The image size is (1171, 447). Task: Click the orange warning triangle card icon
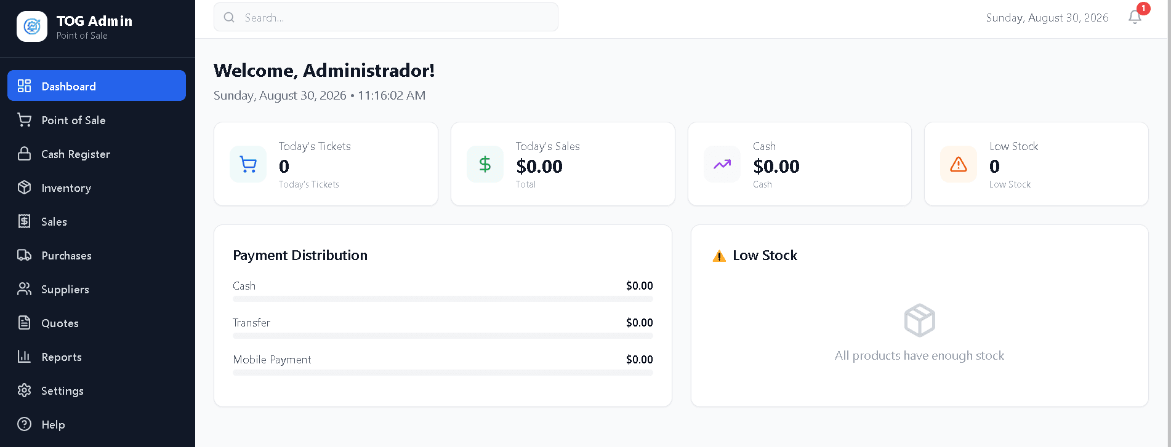[959, 164]
